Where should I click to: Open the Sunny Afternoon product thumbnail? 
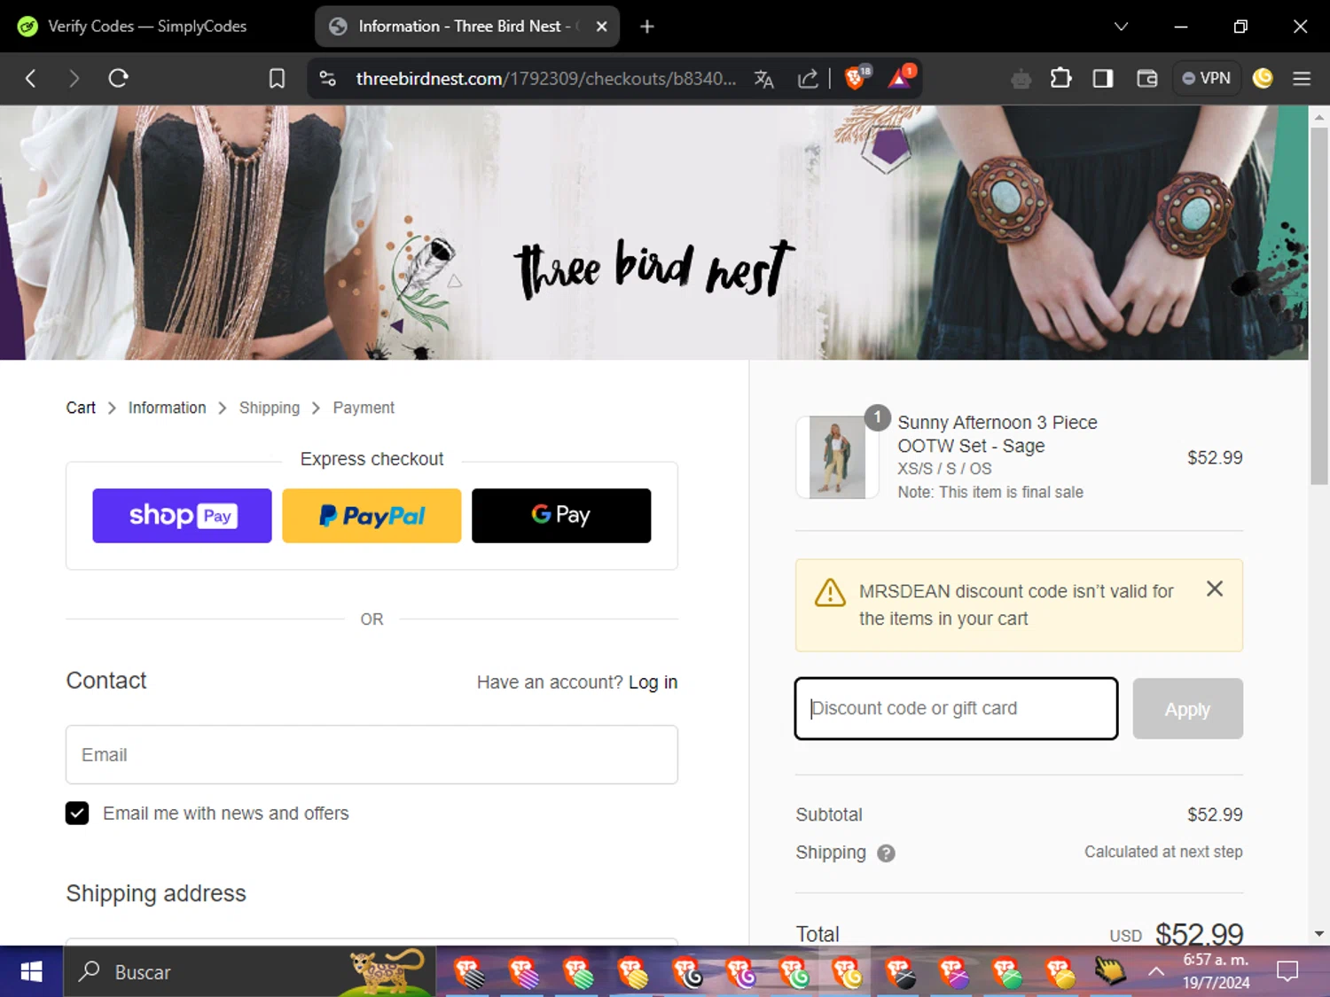coord(837,457)
